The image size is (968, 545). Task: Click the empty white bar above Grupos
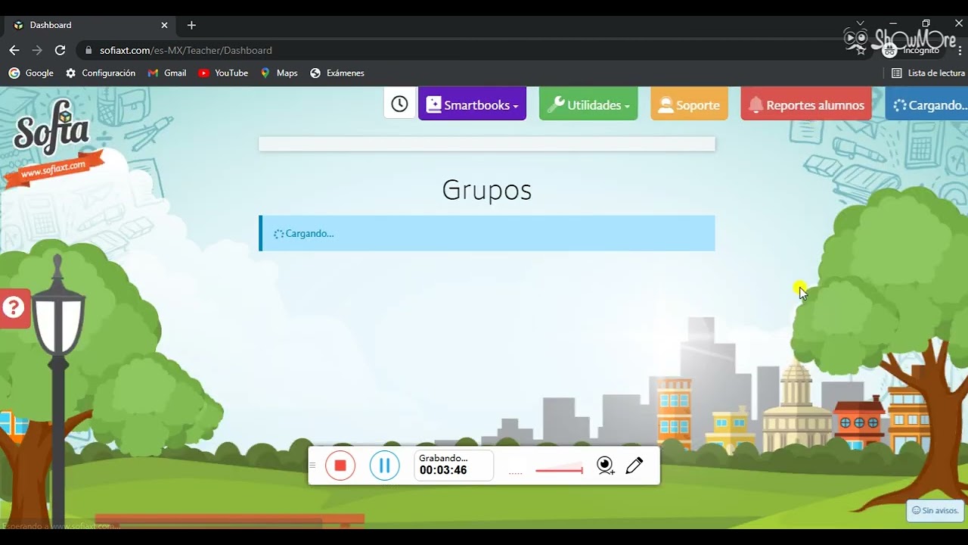[487, 144]
